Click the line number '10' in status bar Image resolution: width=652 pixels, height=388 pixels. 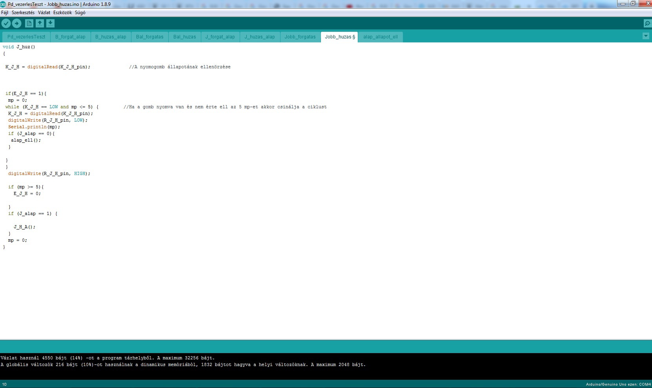(4, 384)
